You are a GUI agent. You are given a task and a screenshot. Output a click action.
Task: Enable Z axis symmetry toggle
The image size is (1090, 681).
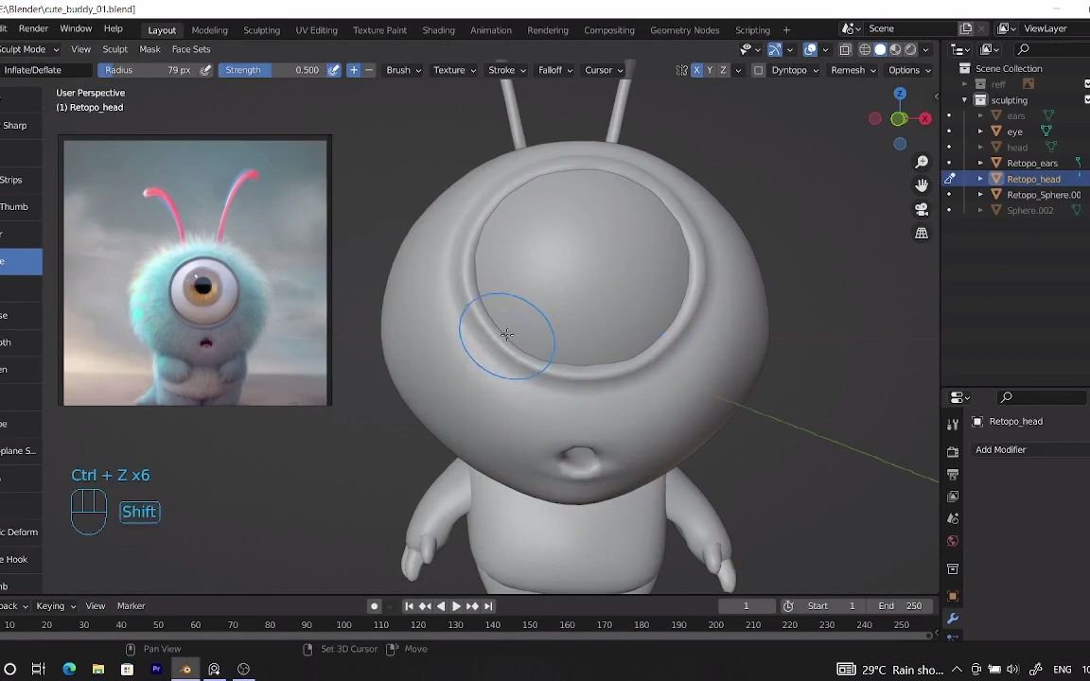click(722, 69)
